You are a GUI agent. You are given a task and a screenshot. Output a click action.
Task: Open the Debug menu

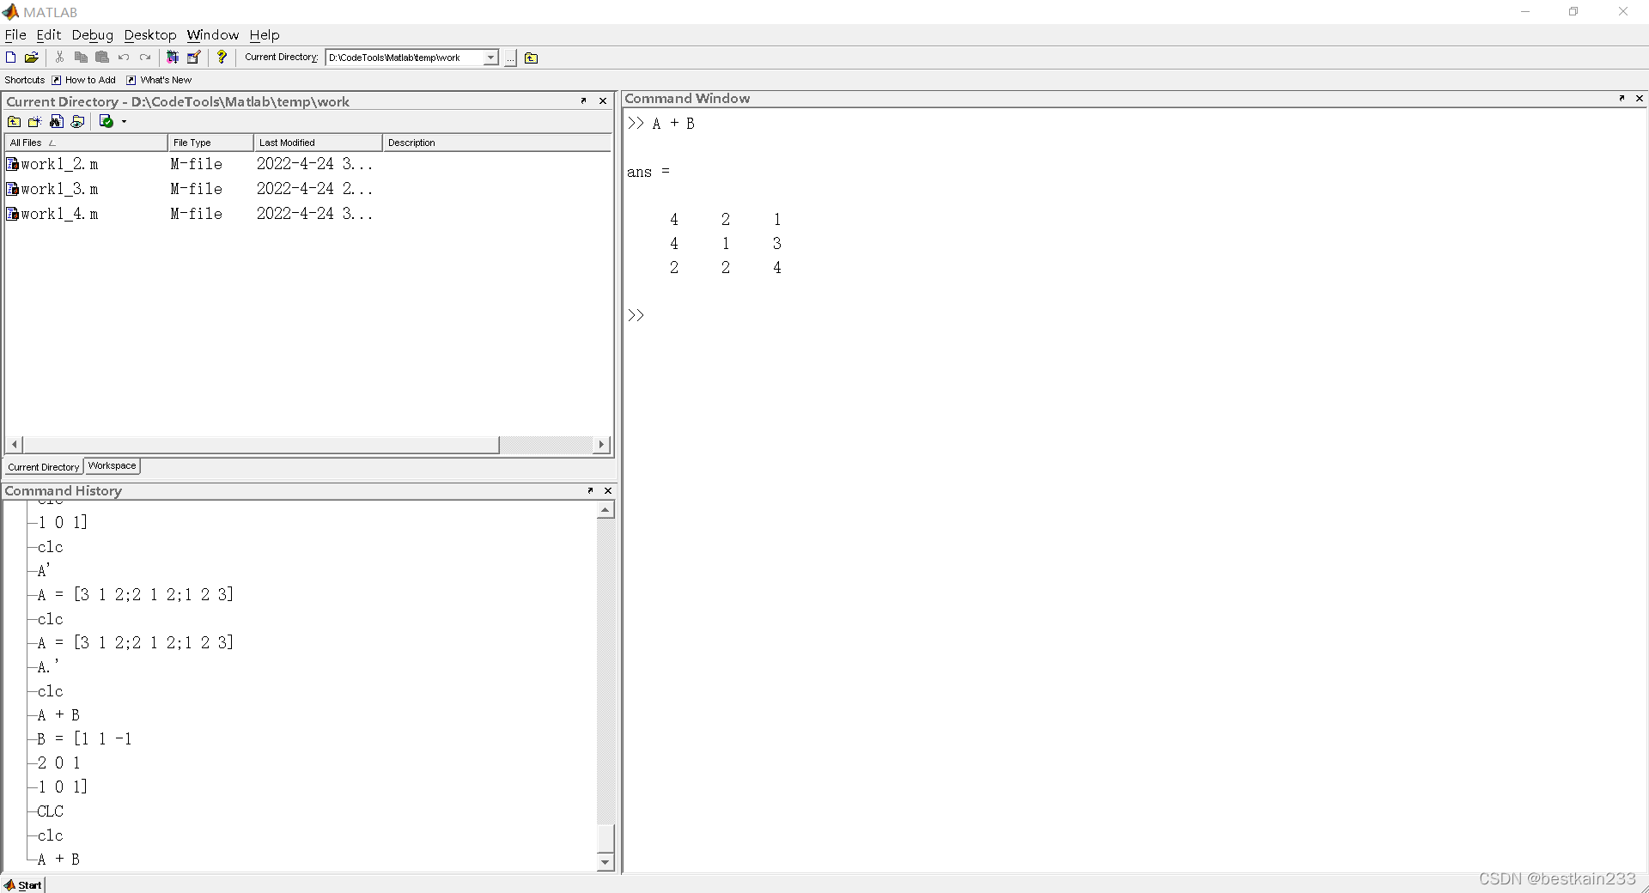coord(93,34)
